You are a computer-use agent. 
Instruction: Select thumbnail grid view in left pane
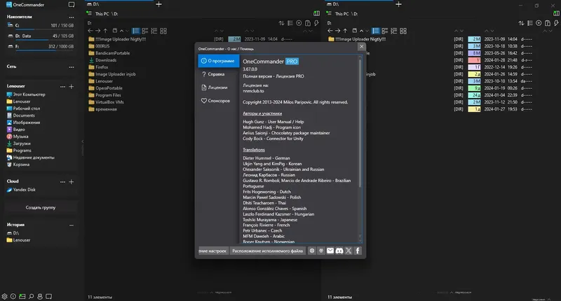[x=163, y=31]
